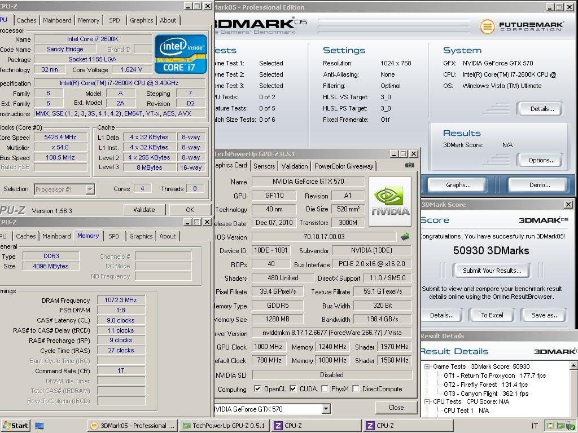Click the second CPU-Z taskbar button
578x433 pixels.
coord(408,426)
